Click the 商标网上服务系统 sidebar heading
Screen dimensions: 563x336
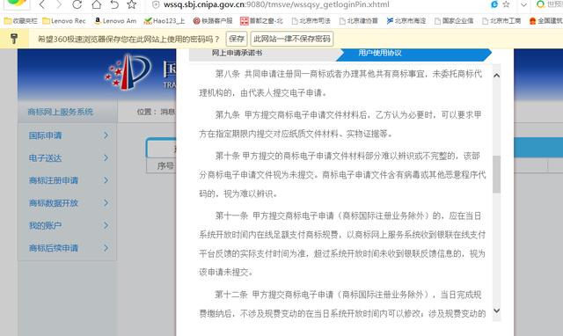pyautogui.click(x=61, y=112)
